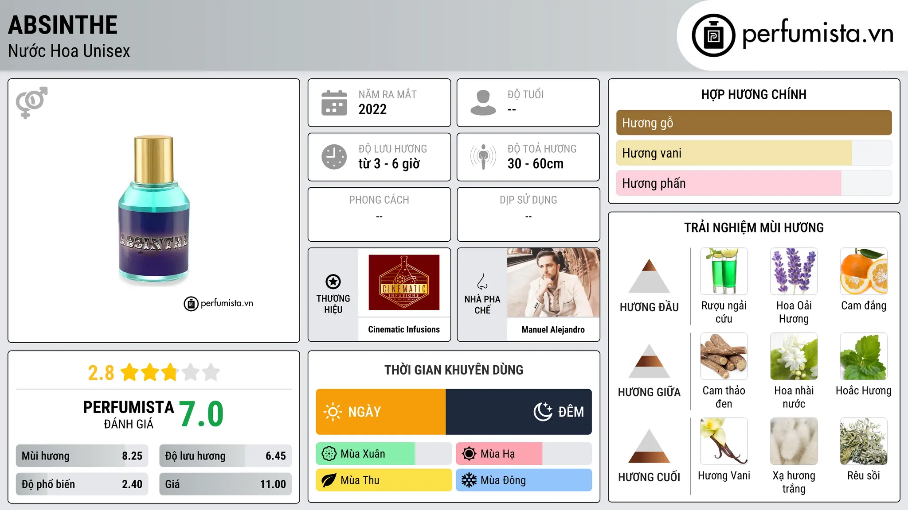The height and width of the screenshot is (510, 908).
Task: Select the Hương Vani vanilla image
Action: point(724,441)
